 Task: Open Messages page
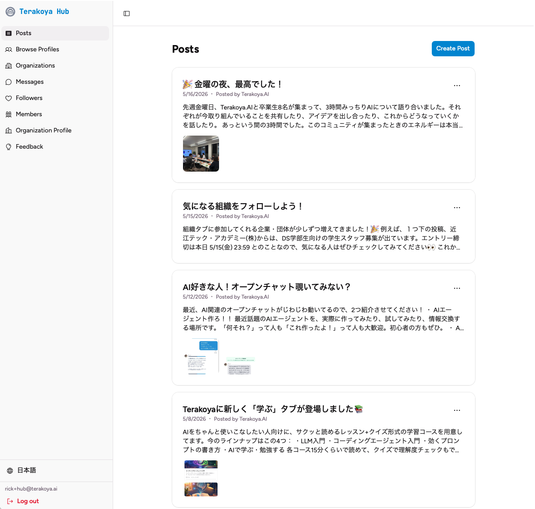[55, 82]
